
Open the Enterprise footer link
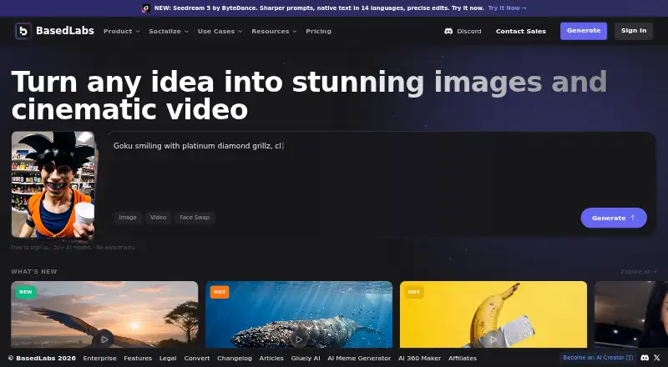[x=99, y=358]
